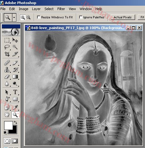This screenshot has height=148, width=145.
Task: Select the History Brush tool
Action: [x=16, y=70]
